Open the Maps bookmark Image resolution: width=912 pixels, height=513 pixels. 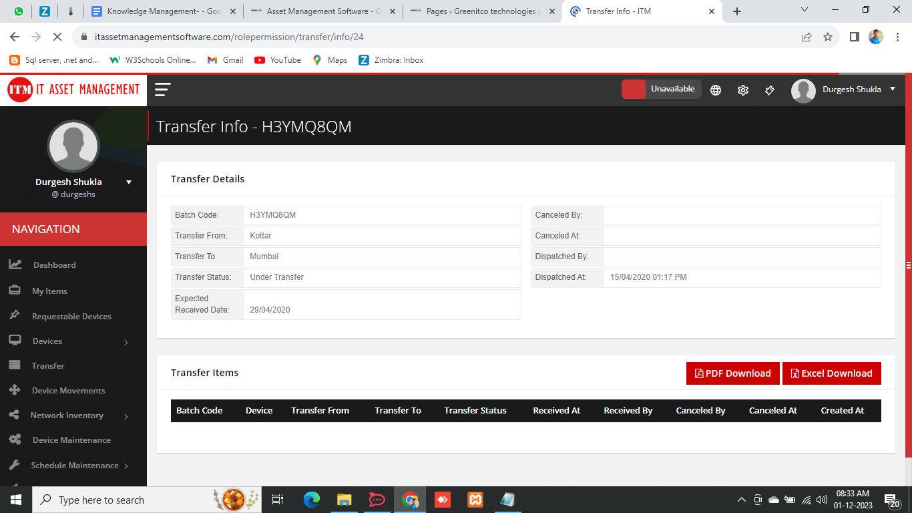(330, 60)
